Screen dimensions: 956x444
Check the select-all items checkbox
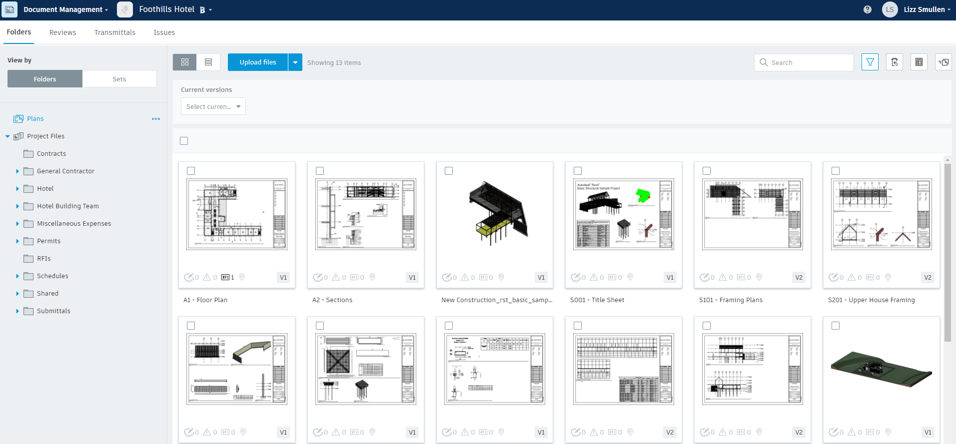tap(184, 141)
